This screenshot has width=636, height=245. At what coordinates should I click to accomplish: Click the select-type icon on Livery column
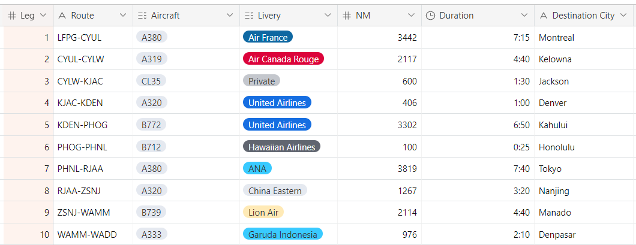(x=249, y=16)
